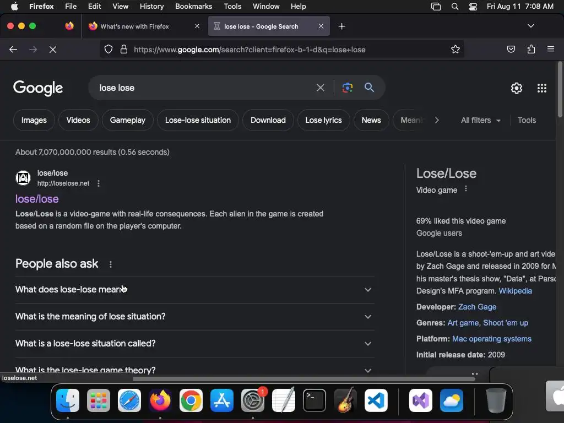Filter results by Videos

pos(78,120)
